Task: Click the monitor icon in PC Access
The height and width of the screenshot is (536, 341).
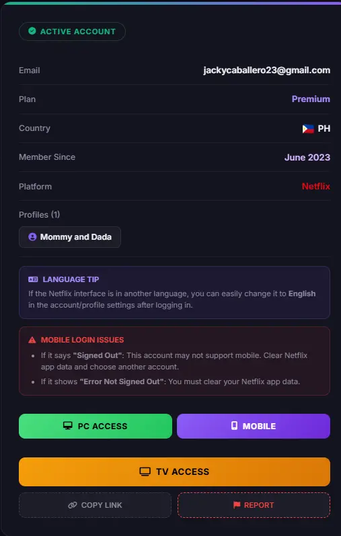Action: tap(68, 426)
